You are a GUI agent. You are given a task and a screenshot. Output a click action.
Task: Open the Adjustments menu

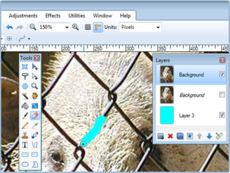(23, 16)
